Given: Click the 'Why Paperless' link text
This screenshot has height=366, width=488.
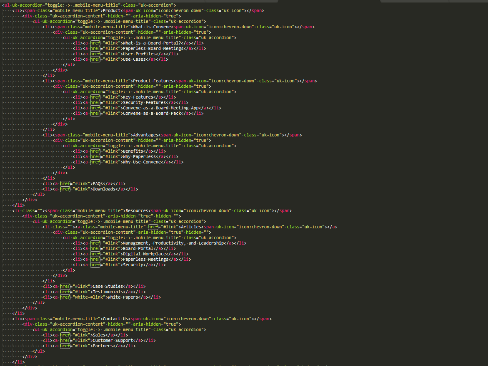Looking at the screenshot, I should click(139, 157).
